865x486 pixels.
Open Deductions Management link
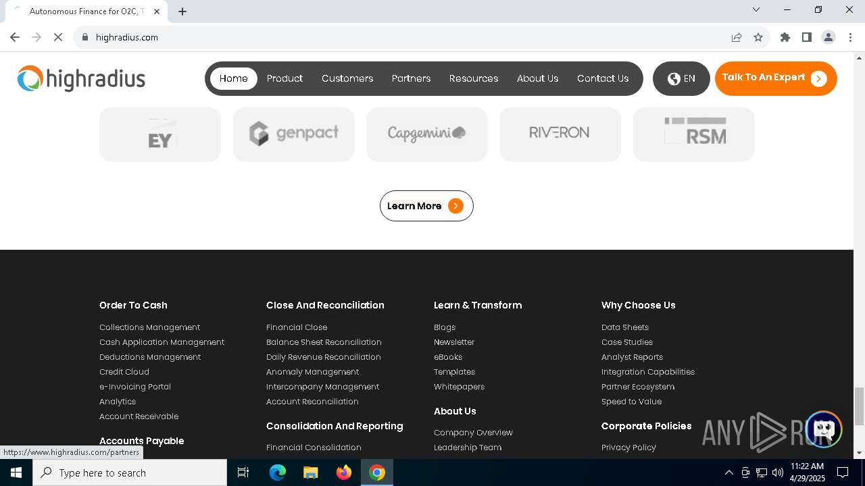(150, 357)
